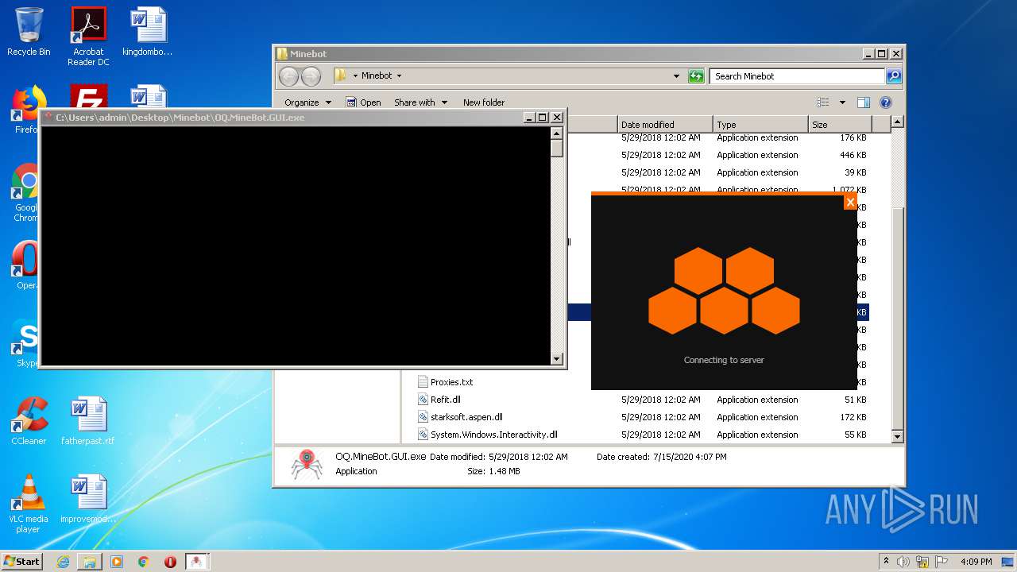Click the folder icon in address bar
Image resolution: width=1017 pixels, height=572 pixels.
[341, 75]
